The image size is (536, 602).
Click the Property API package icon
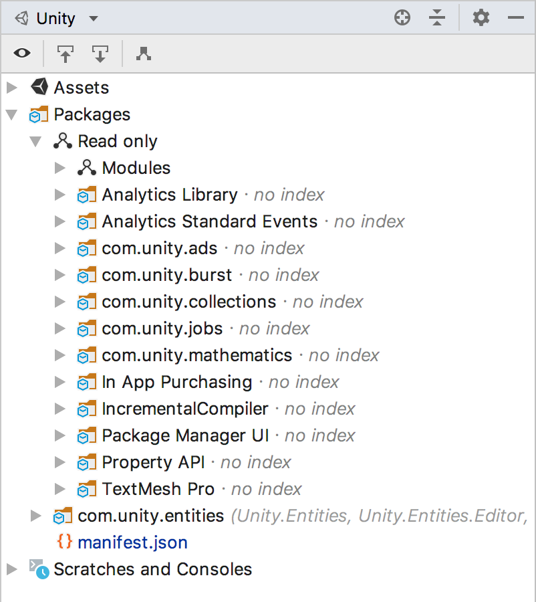[87, 462]
